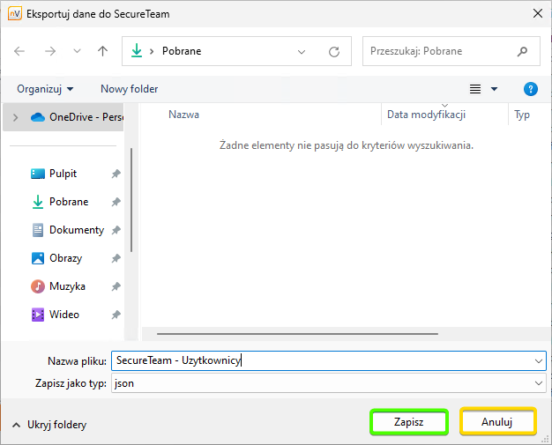Expand address bar history dropdown
552x445 pixels.
pos(302,52)
